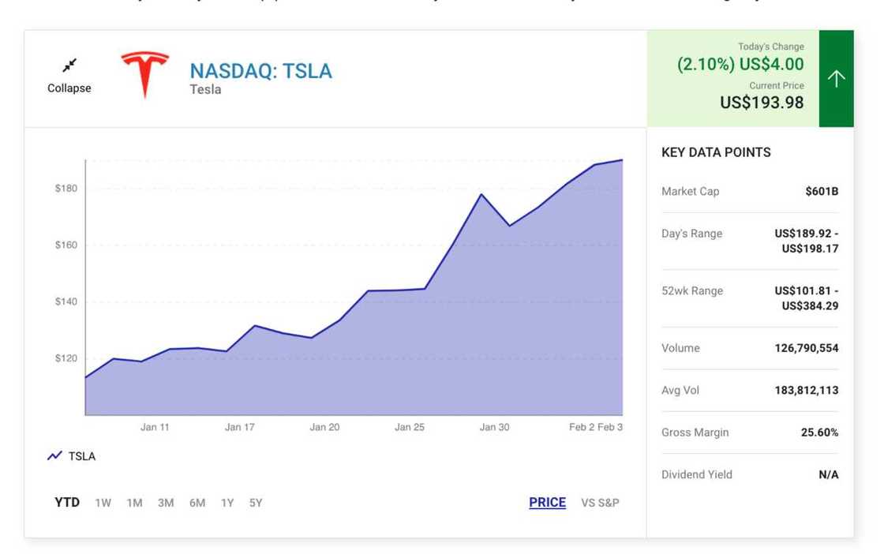Click the Tesla company name text
The width and height of the screenshot is (884, 554).
point(205,90)
